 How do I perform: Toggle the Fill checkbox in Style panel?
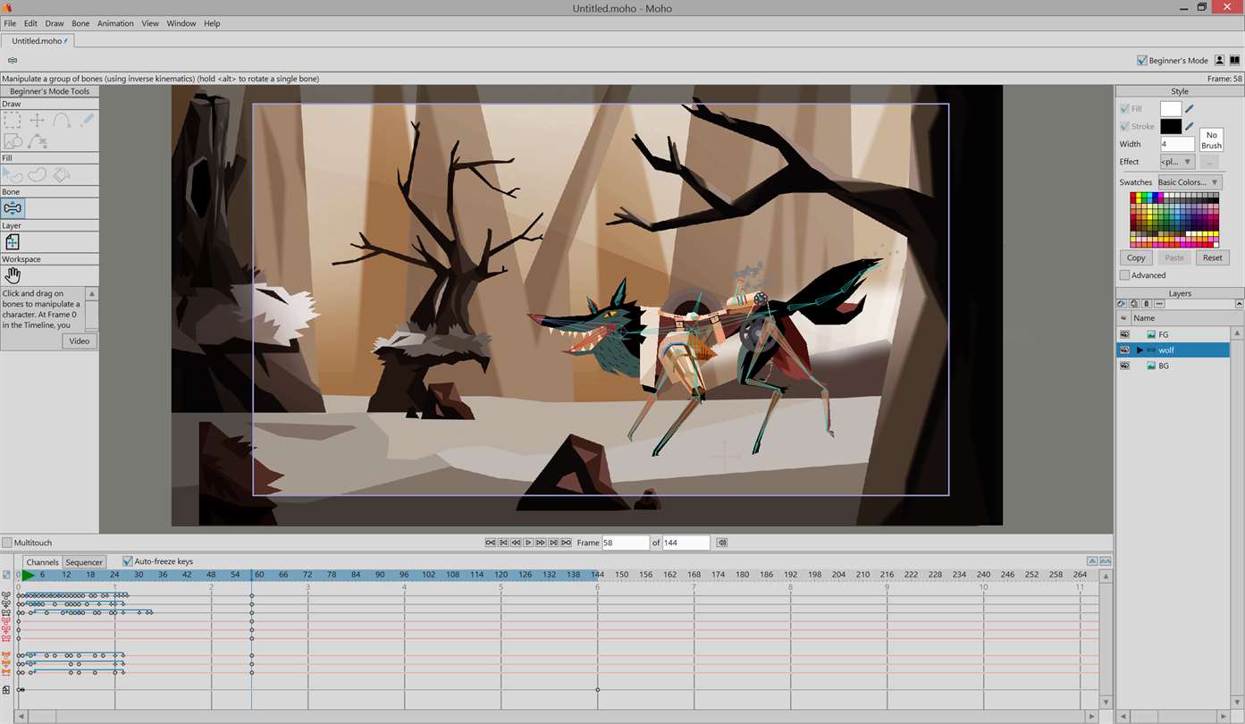click(x=1124, y=109)
